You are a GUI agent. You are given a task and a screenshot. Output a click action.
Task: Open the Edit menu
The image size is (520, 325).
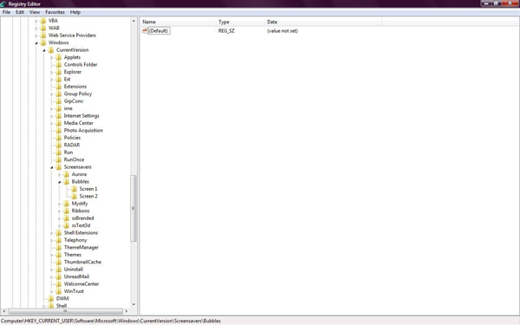[20, 12]
